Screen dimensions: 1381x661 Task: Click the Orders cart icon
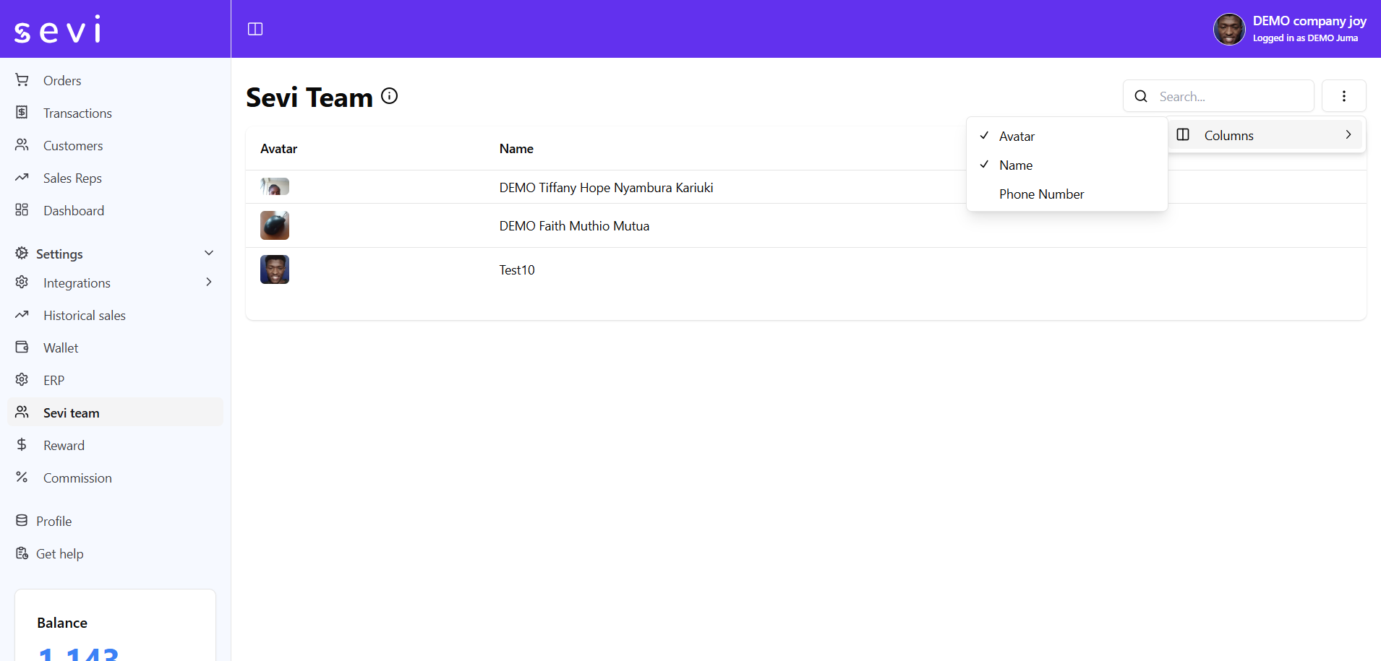click(x=22, y=80)
